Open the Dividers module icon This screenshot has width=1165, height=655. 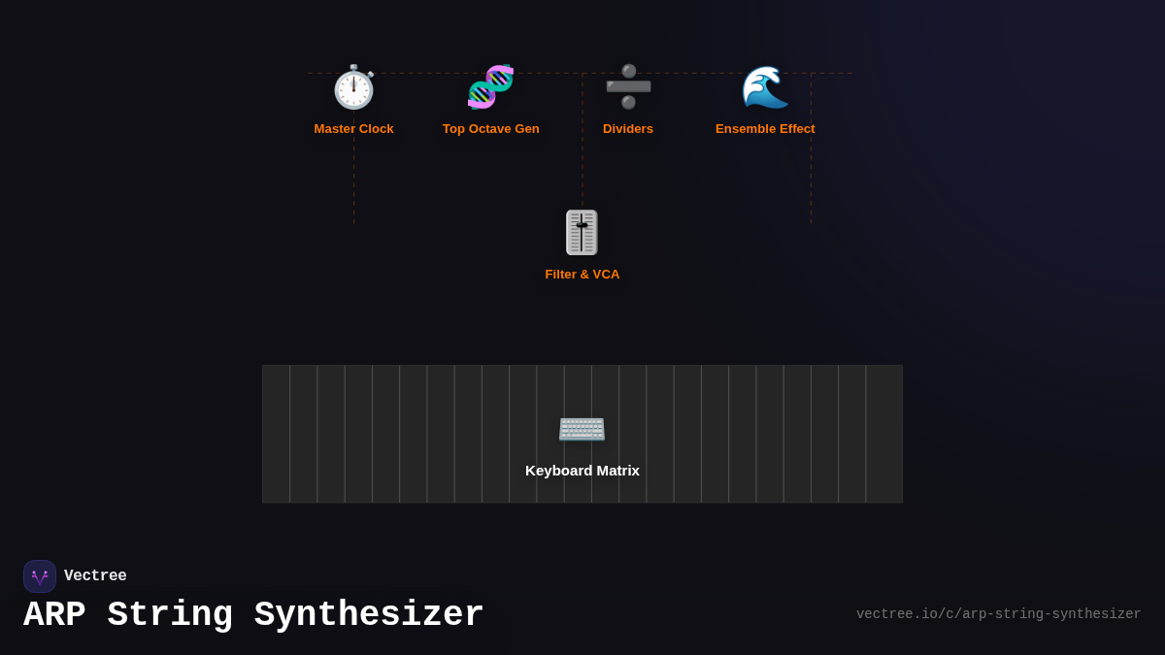click(628, 87)
